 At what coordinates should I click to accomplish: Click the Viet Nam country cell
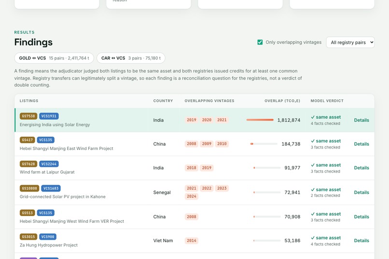pyautogui.click(x=163, y=240)
